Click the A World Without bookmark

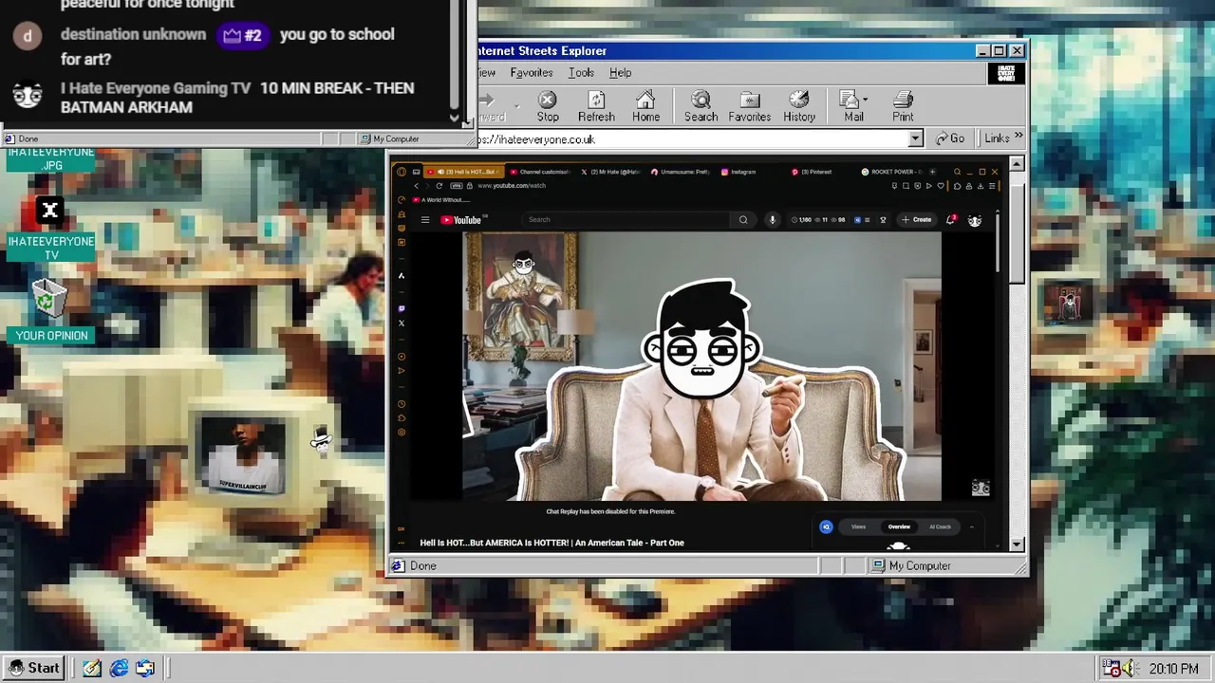pos(439,200)
